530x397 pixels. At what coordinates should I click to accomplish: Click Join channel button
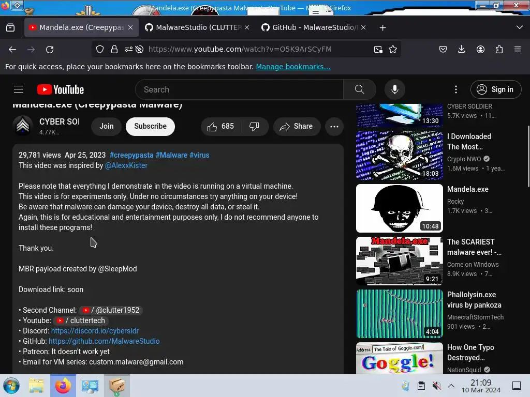click(x=107, y=126)
